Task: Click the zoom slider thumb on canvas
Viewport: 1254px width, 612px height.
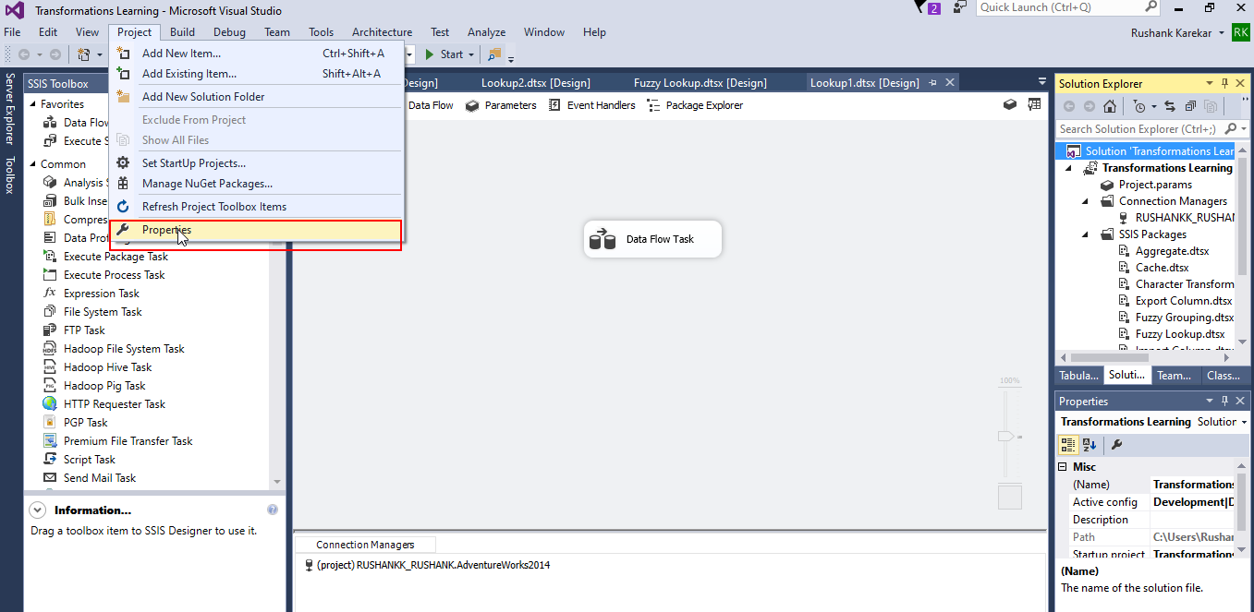Action: (1007, 437)
